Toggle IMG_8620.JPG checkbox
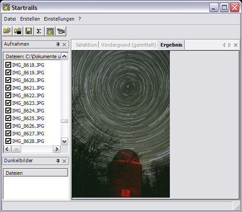Screen dimensions: 242x212 point(8,80)
